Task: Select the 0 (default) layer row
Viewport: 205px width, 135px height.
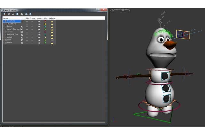Action: point(11,21)
